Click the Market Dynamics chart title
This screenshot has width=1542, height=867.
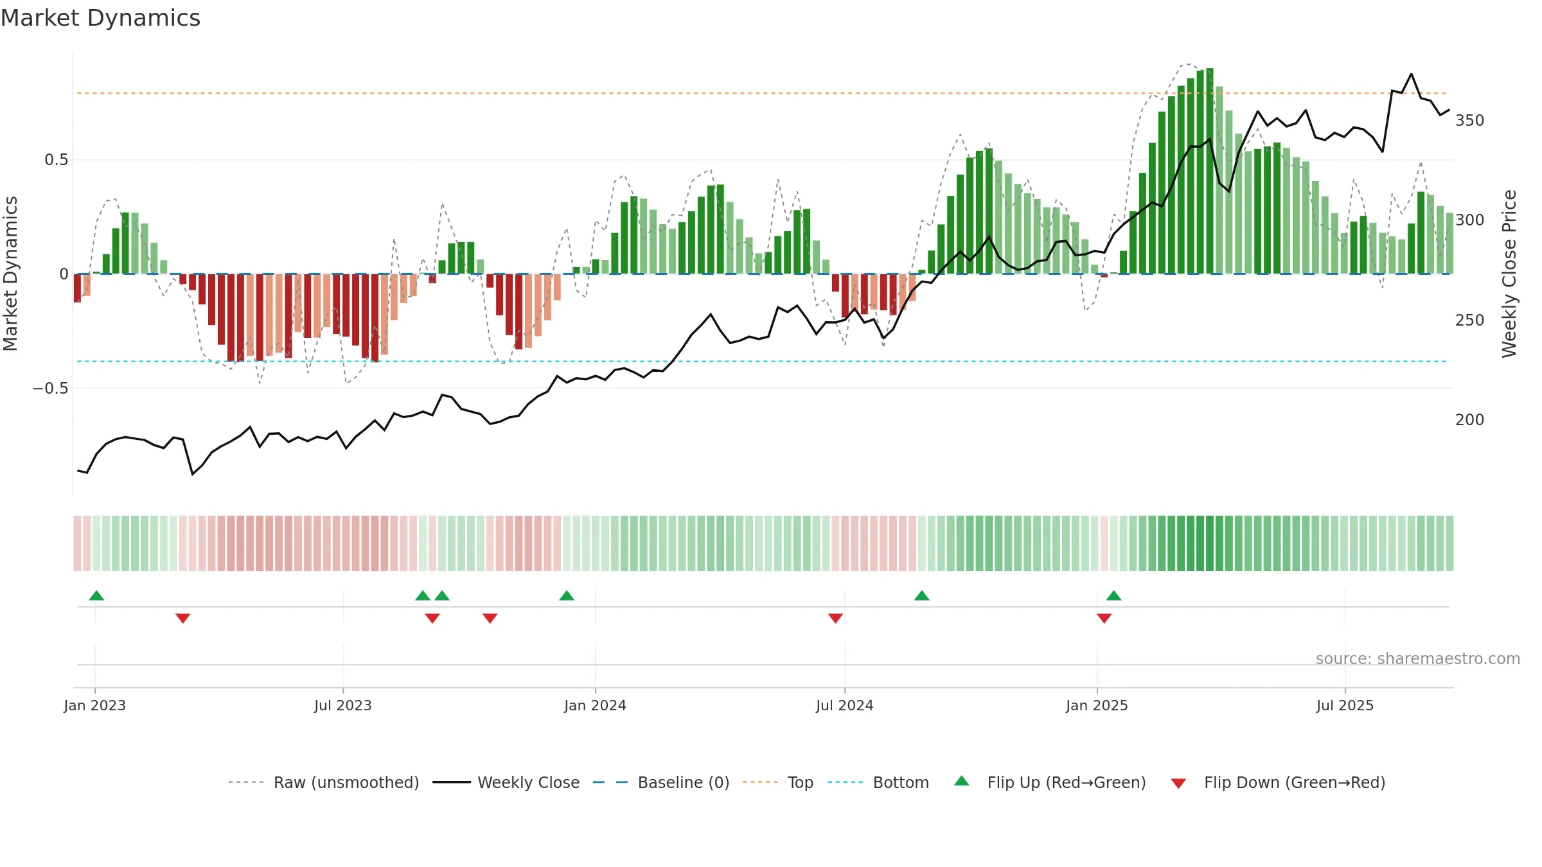tap(100, 18)
